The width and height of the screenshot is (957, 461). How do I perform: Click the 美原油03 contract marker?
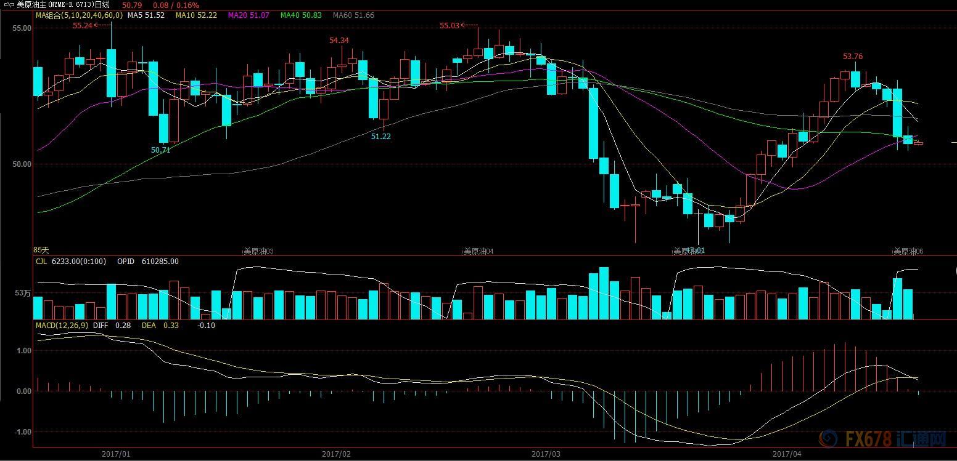point(258,251)
